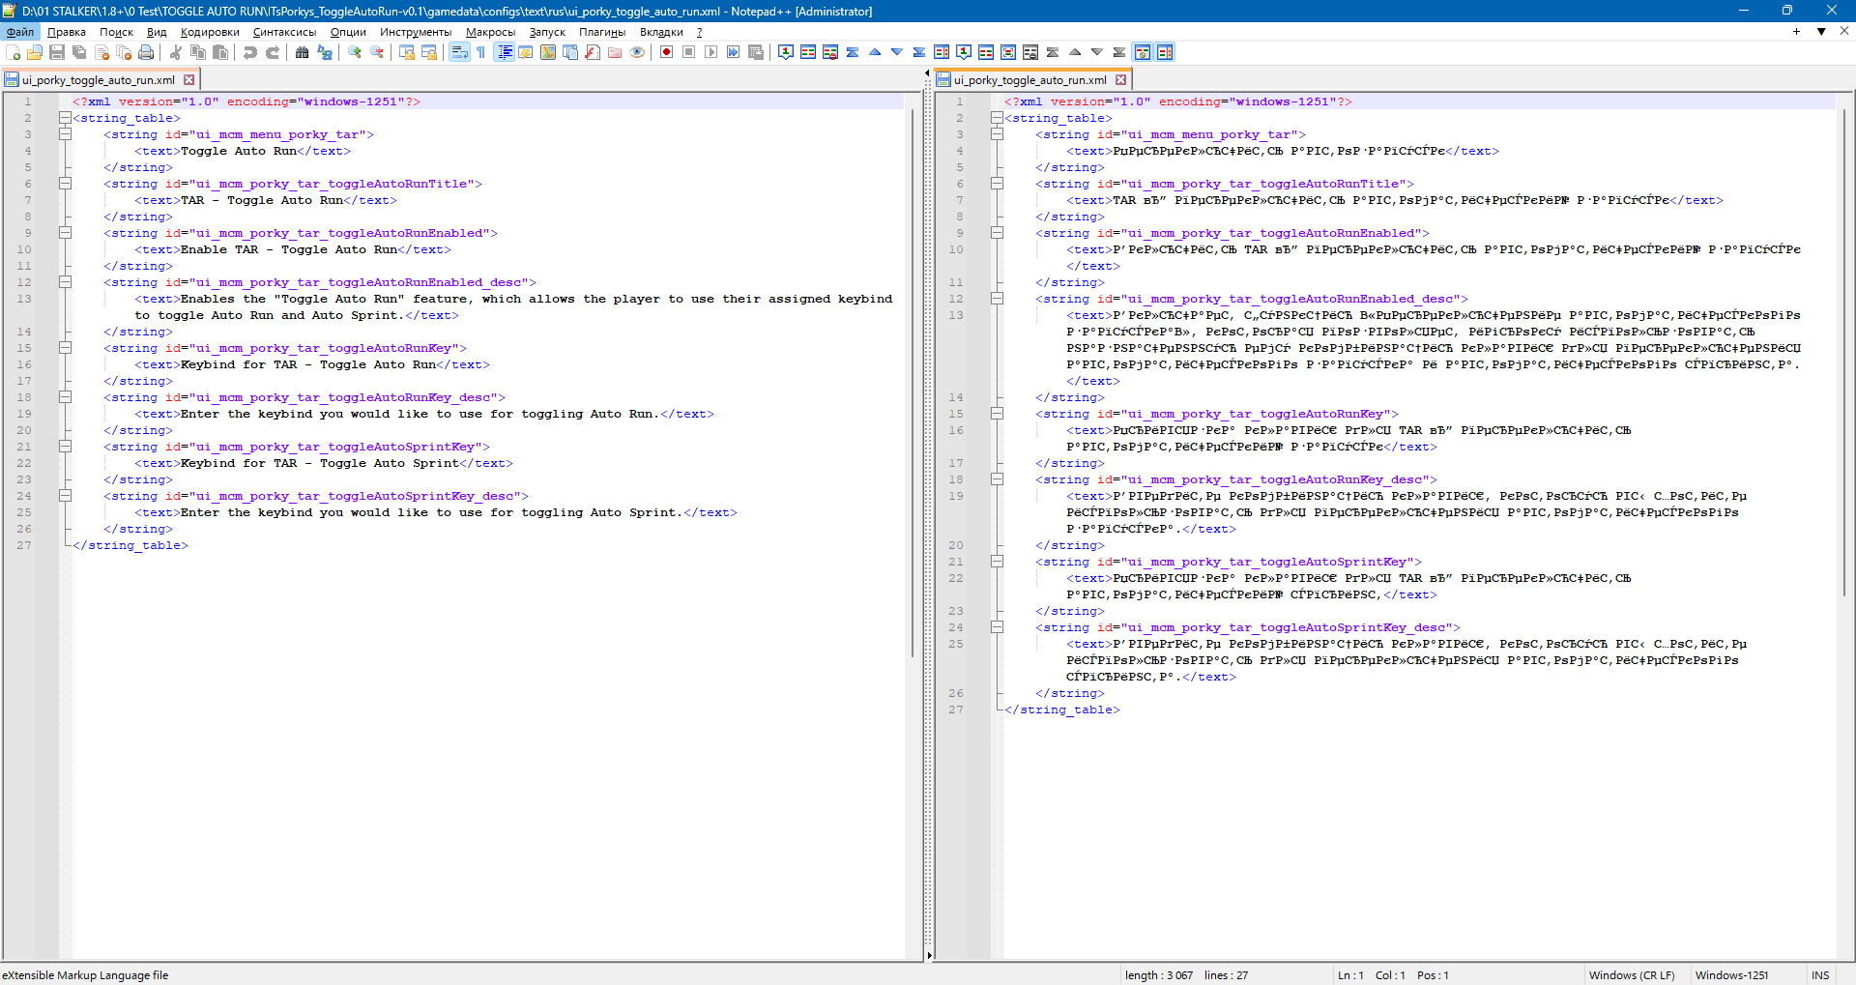The image size is (1856, 985).
Task: Select right pane ui_porky_toggle_auto_run.xml tab
Action: [1030, 80]
